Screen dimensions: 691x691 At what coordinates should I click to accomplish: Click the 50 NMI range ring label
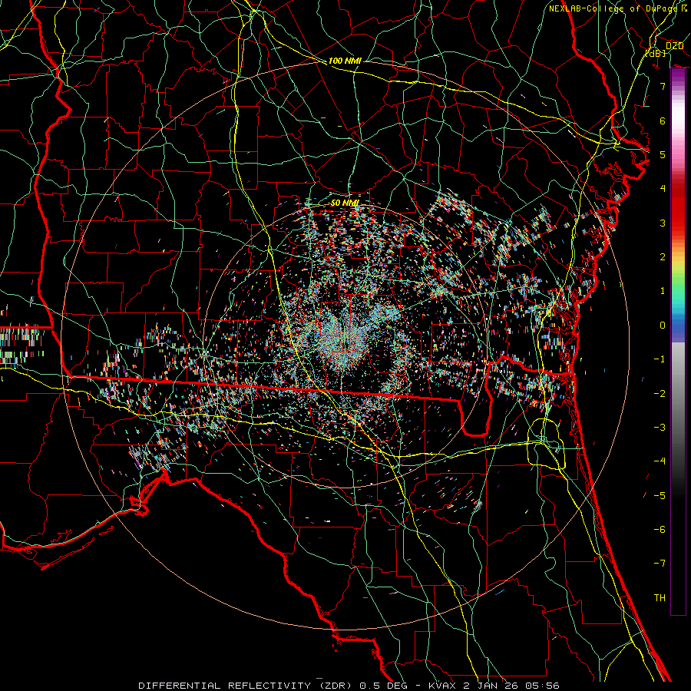click(345, 203)
